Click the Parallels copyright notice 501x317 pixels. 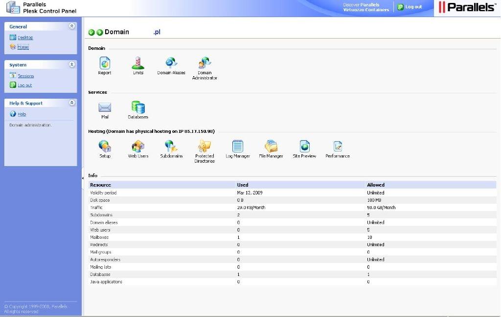36,309
